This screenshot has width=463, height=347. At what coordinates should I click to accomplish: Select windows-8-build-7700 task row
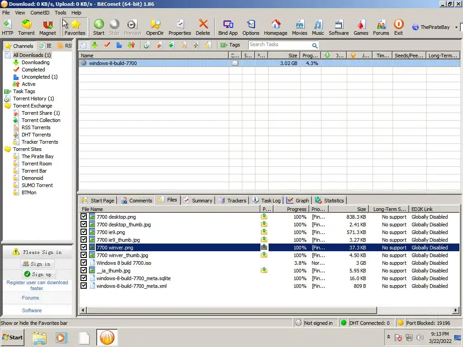269,63
